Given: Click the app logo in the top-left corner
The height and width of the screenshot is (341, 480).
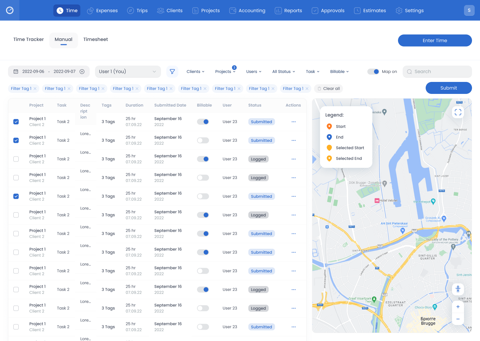Looking at the screenshot, I should (x=10, y=10).
